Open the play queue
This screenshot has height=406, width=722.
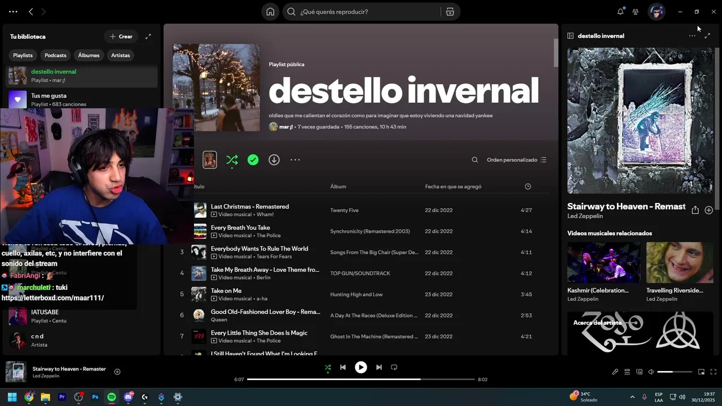[627, 372]
